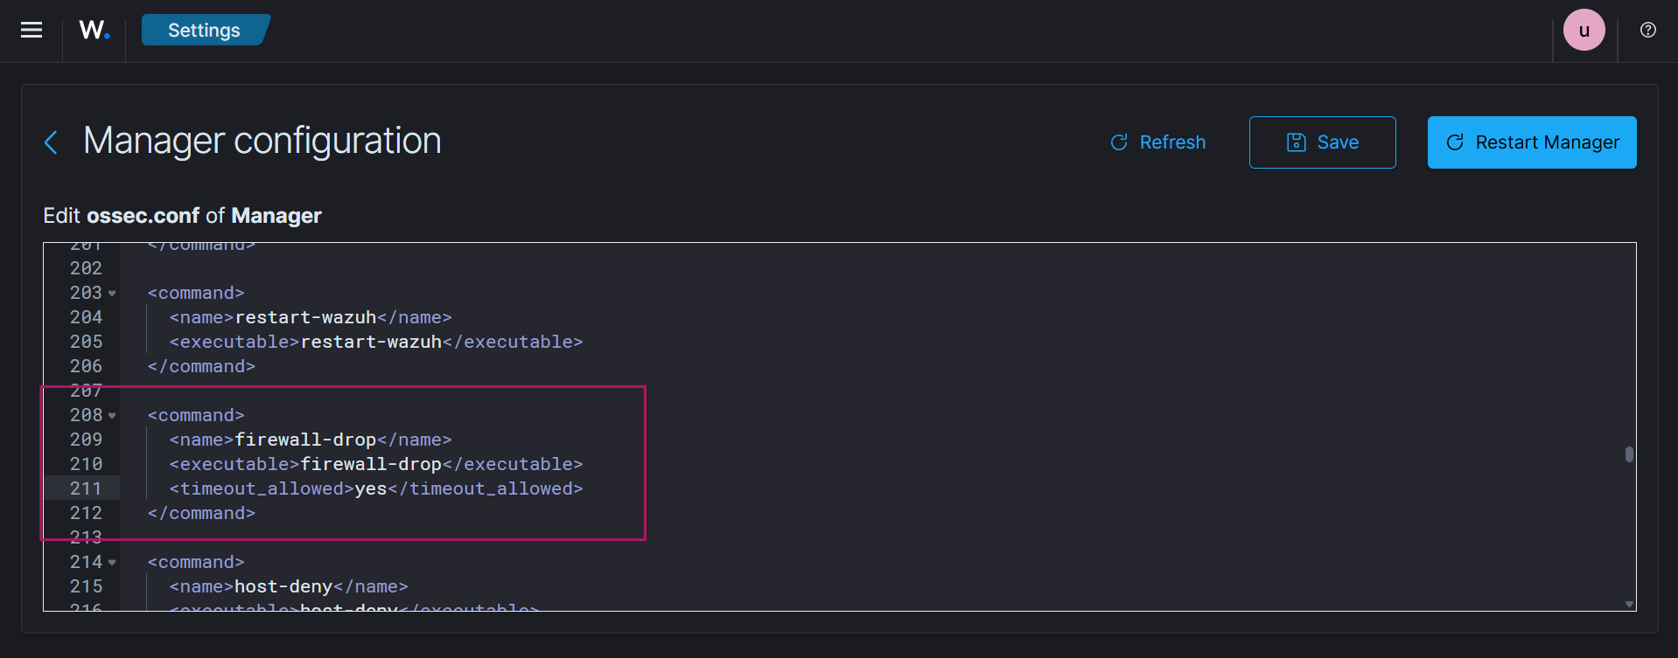Image resolution: width=1678 pixels, height=658 pixels.
Task: Click line number 205 in gutter
Action: (86, 343)
